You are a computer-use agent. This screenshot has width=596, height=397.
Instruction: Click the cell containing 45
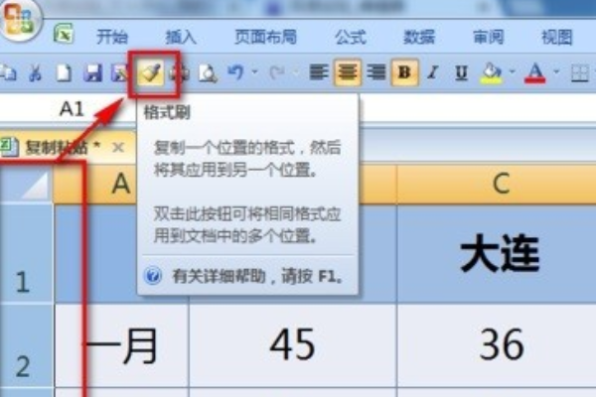coord(293,345)
